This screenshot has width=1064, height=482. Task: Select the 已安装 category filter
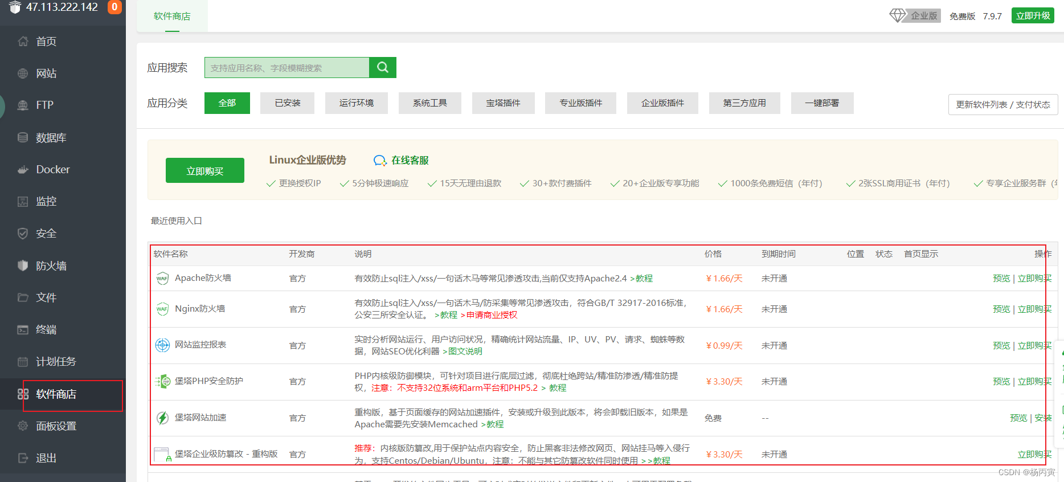click(x=287, y=103)
